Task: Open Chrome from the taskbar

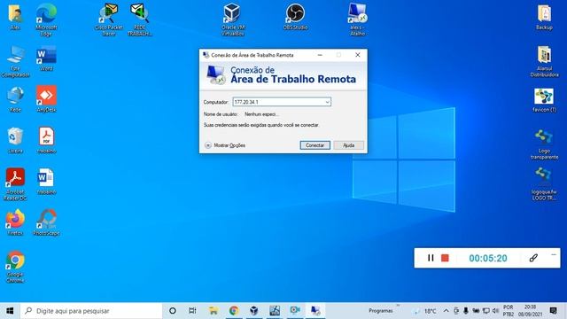Action: (234, 310)
